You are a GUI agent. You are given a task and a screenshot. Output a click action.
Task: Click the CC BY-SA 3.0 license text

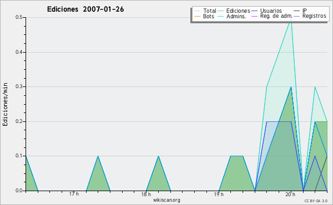(316, 201)
